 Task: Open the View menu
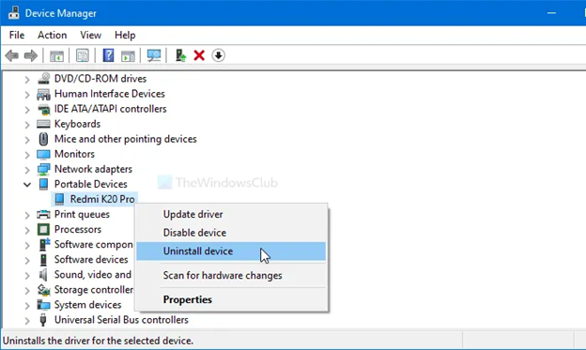pos(90,35)
